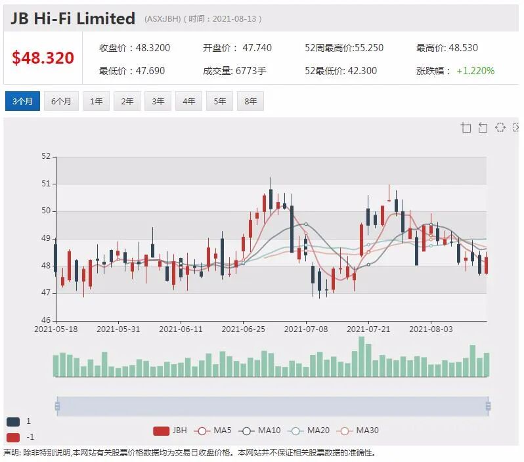This screenshot has height=462, width=524.
Task: Click the 2021-08-03 axis date label
Action: coord(431,329)
